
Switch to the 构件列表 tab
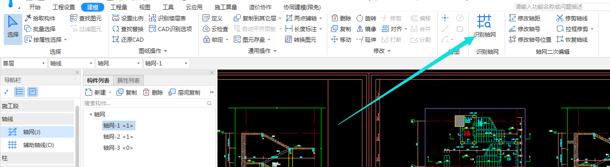(98, 81)
